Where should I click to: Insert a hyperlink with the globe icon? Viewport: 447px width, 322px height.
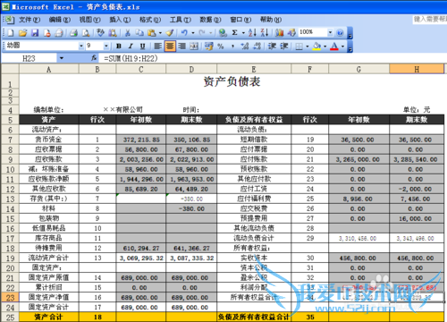(223, 32)
